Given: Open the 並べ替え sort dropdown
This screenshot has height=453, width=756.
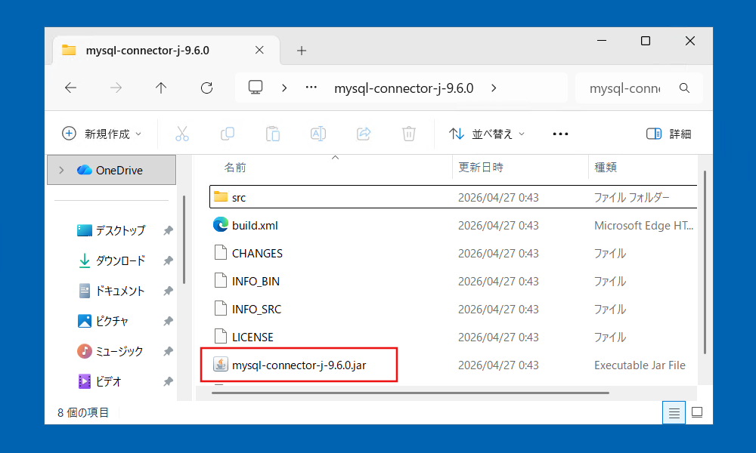Looking at the screenshot, I should [x=486, y=134].
